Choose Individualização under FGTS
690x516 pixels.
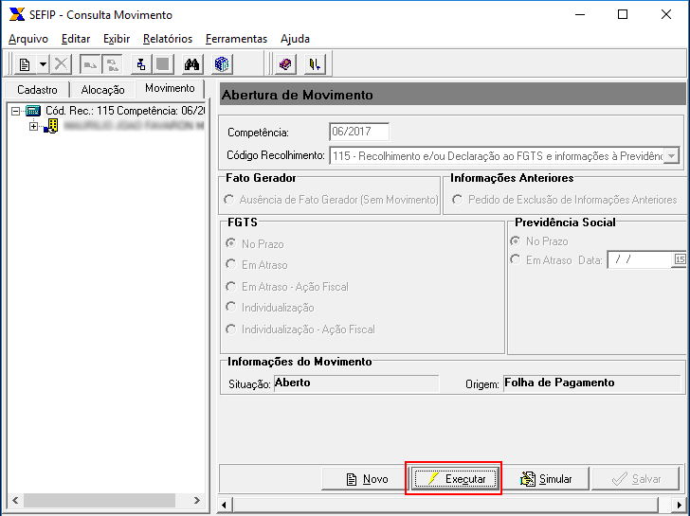tap(229, 308)
